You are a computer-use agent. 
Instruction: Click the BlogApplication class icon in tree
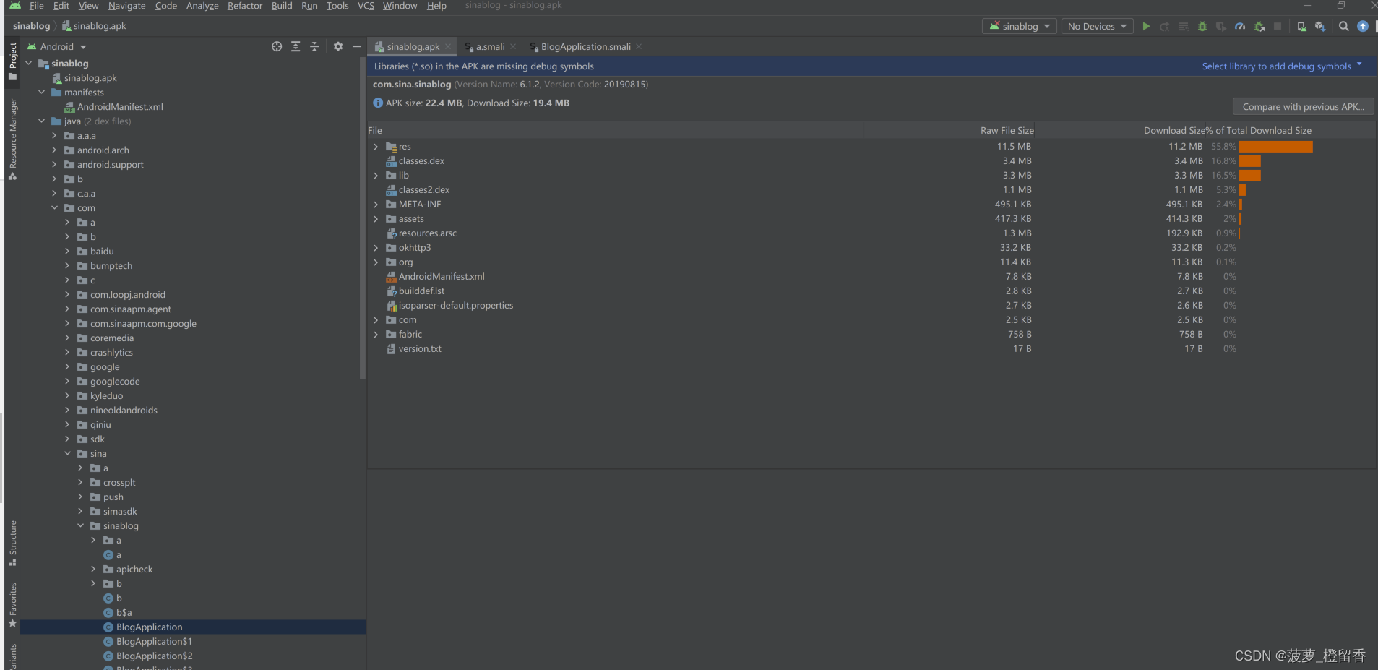coord(108,627)
